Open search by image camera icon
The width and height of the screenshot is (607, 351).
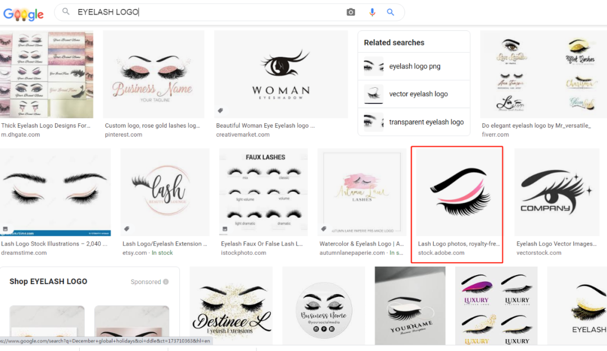click(x=351, y=12)
